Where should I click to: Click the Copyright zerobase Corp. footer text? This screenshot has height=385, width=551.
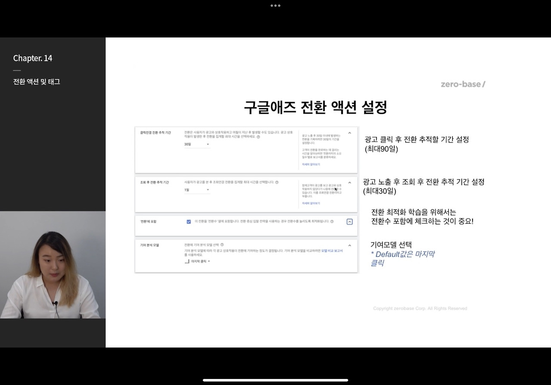click(x=420, y=308)
